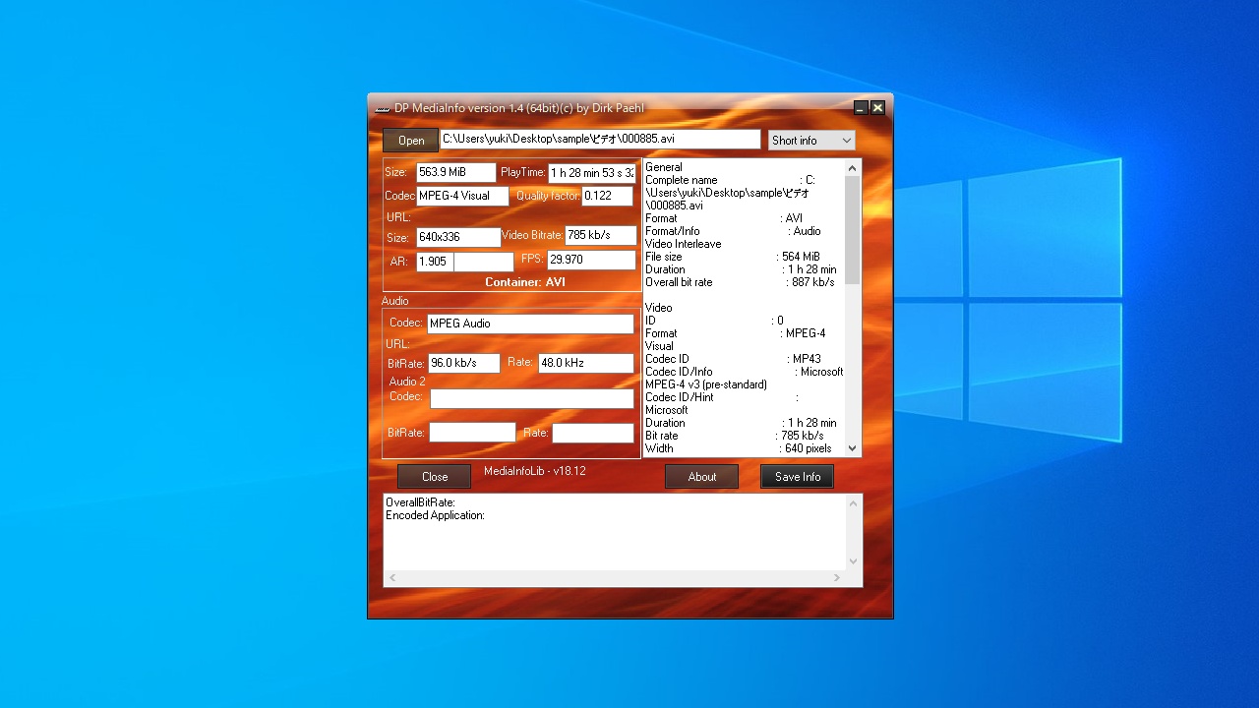Click the bottom text box scroll right arrow
Screen dimensions: 1259x708
pyautogui.click(x=837, y=578)
